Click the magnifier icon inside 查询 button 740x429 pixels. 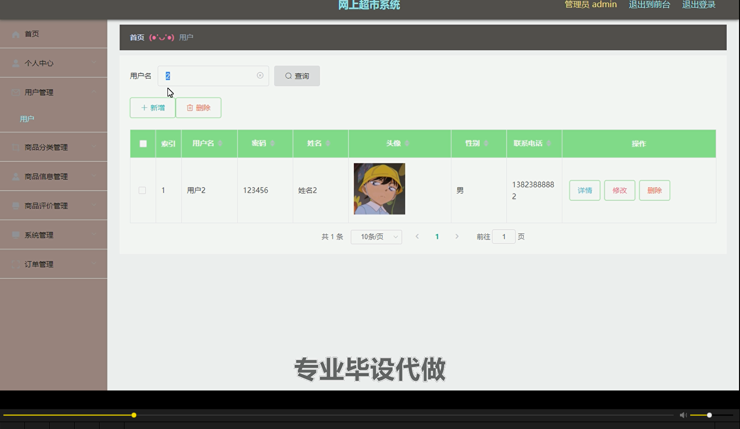point(288,76)
